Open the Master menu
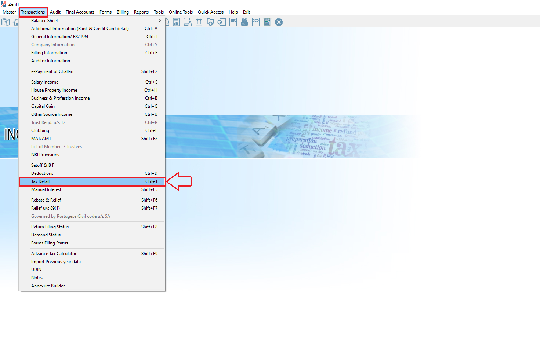This screenshot has height=346, width=540. point(9,12)
